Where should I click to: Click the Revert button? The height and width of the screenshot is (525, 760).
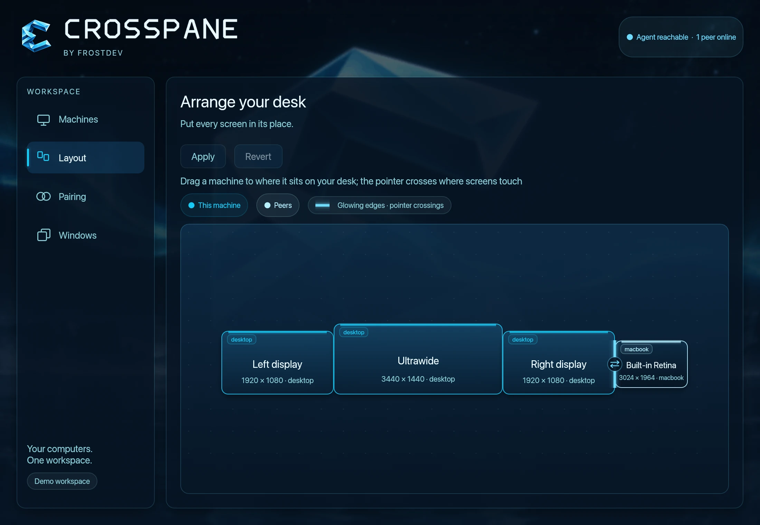[x=258, y=156]
